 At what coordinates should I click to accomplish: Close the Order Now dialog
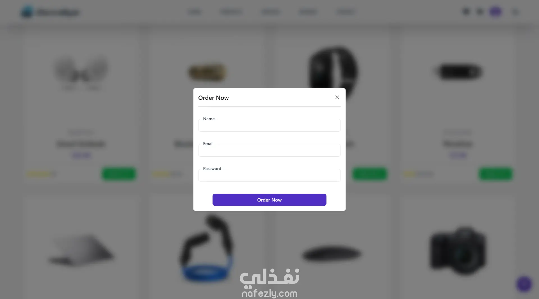[337, 98]
